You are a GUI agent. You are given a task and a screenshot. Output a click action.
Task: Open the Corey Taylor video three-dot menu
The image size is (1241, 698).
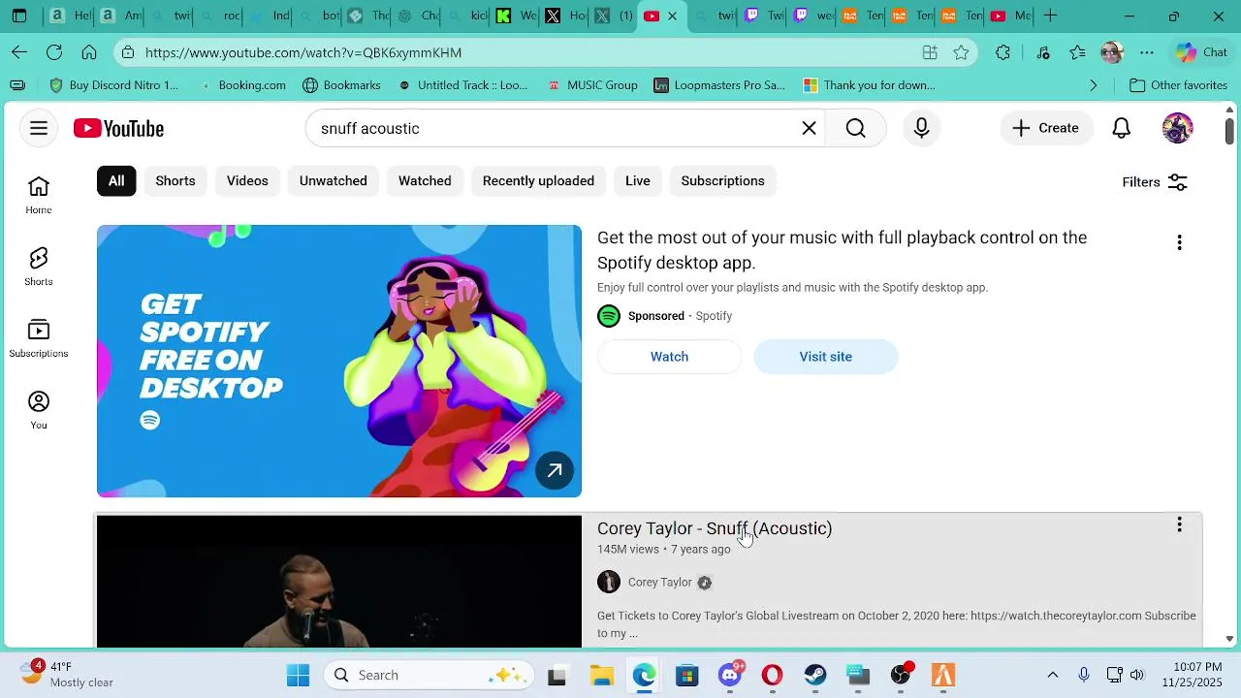pos(1179,524)
